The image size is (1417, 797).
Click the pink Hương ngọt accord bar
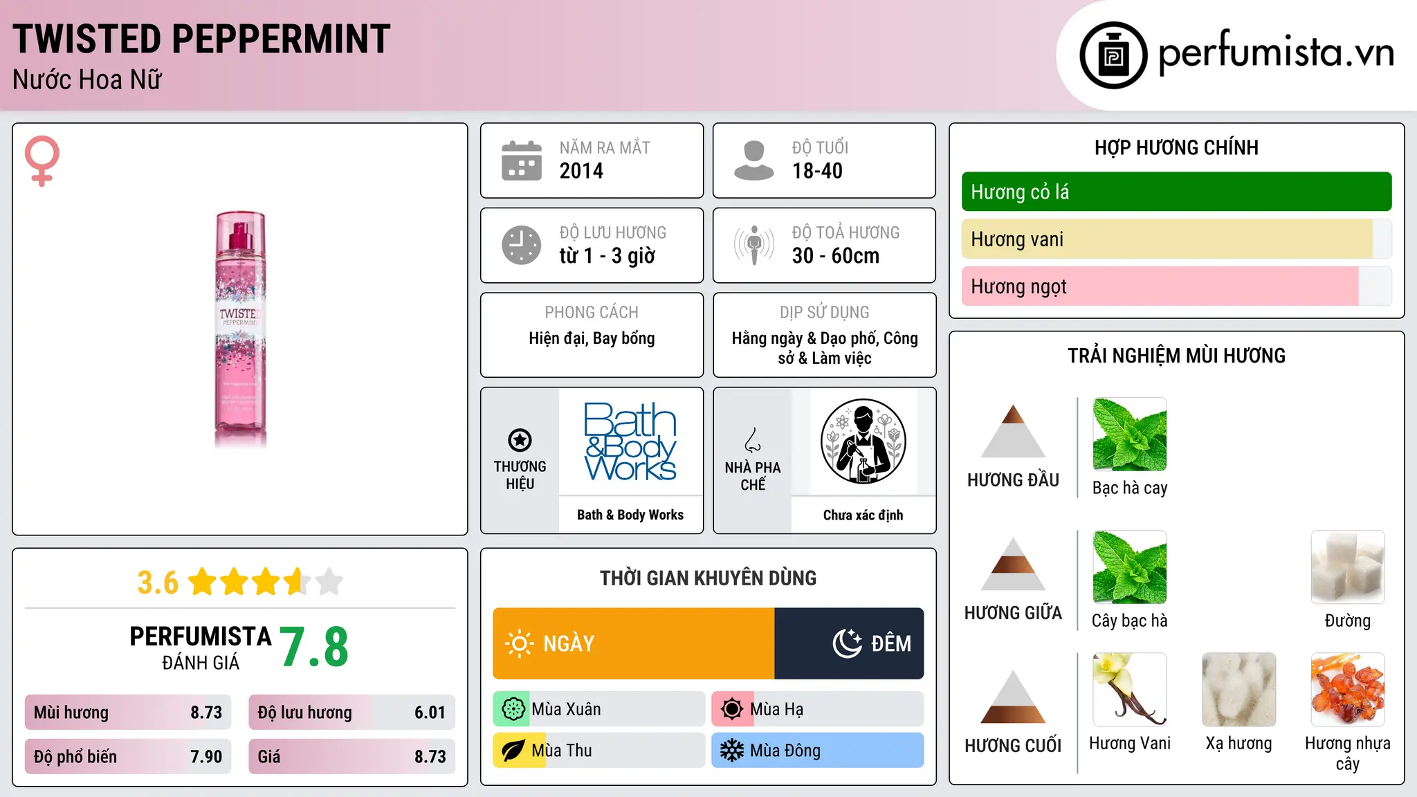point(1176,286)
